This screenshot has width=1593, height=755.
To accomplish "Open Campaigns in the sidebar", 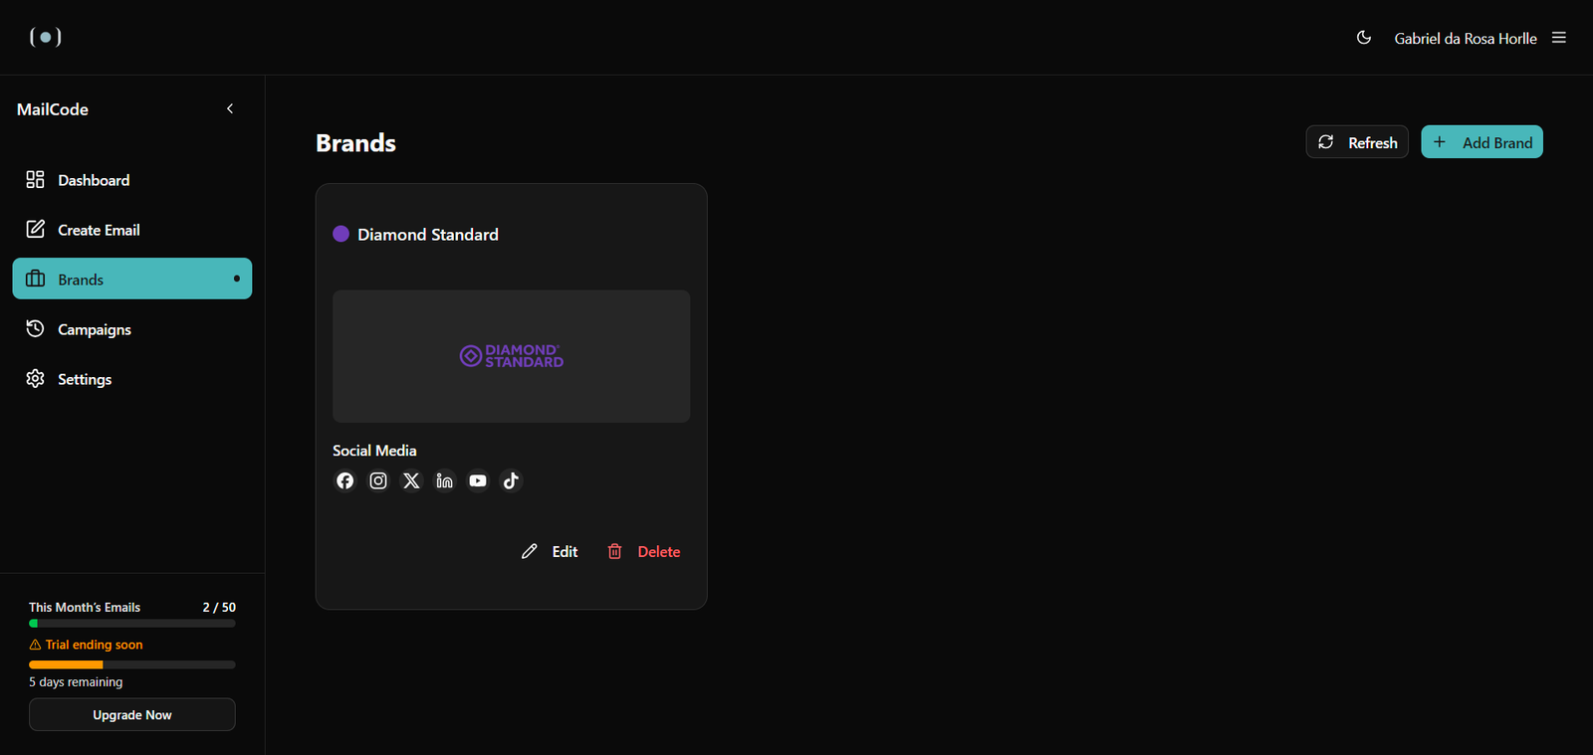I will [132, 329].
